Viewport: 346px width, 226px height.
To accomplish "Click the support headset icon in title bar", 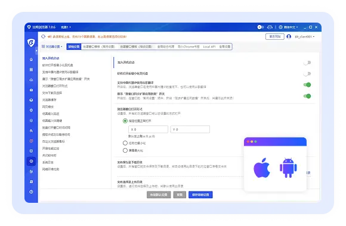I will (270, 27).
